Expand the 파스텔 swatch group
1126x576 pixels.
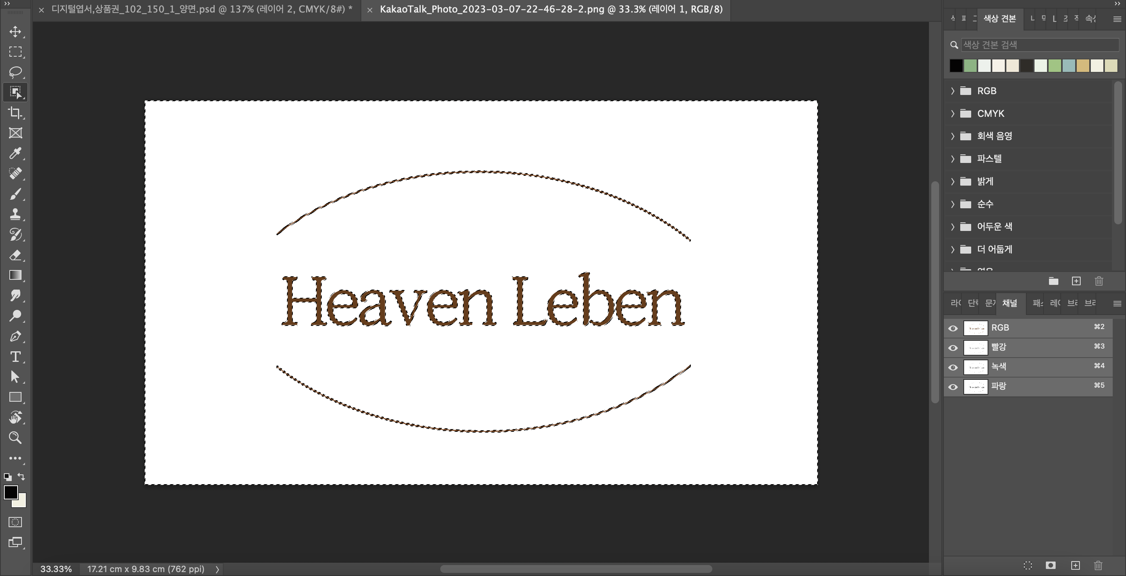pyautogui.click(x=953, y=159)
